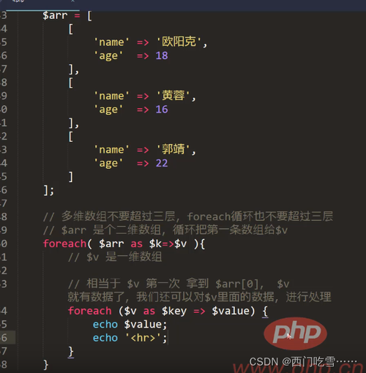Select the string '郭靖'
Image resolution: width=366 pixels, height=373 pixels.
pyautogui.click(x=173, y=149)
